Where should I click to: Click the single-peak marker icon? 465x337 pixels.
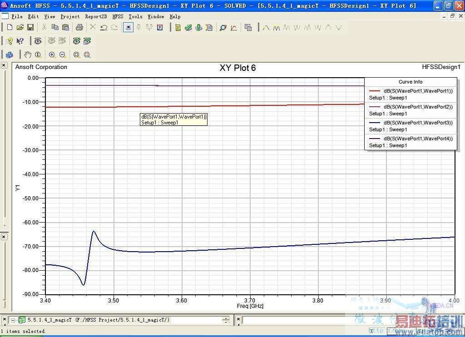[x=266, y=28]
